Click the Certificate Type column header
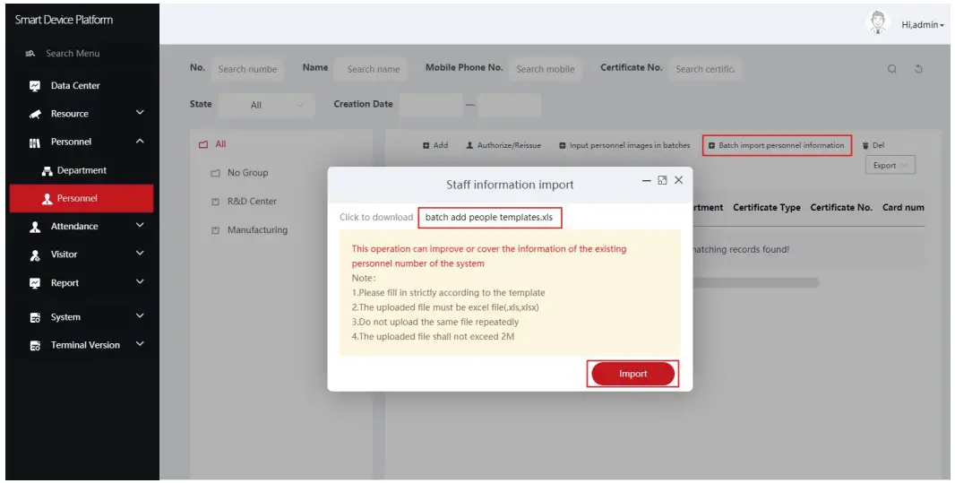This screenshot has height=483, width=955. pyautogui.click(x=767, y=208)
